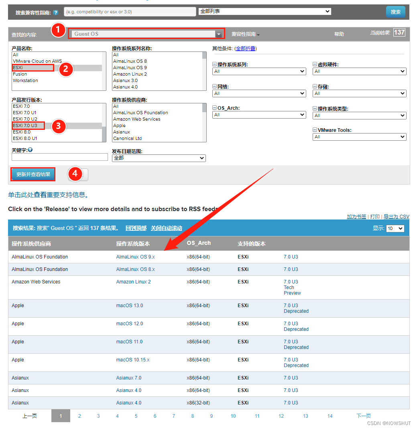
Task: Click 下一页 to view next page
Action: coord(364,416)
